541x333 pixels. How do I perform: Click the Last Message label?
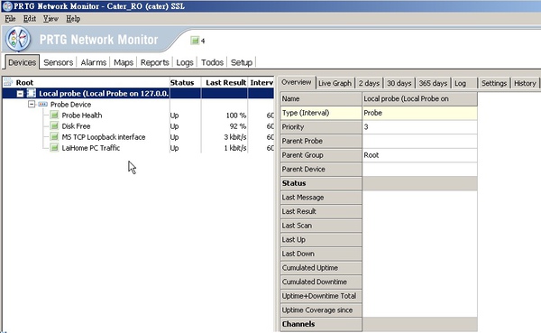pos(303,198)
